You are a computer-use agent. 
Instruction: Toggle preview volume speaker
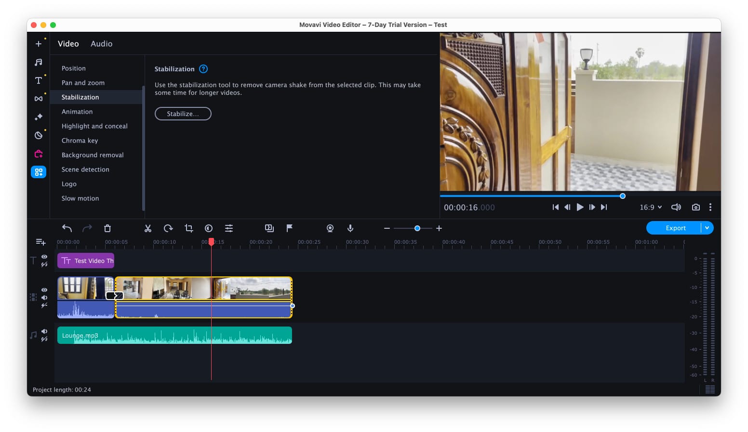676,207
